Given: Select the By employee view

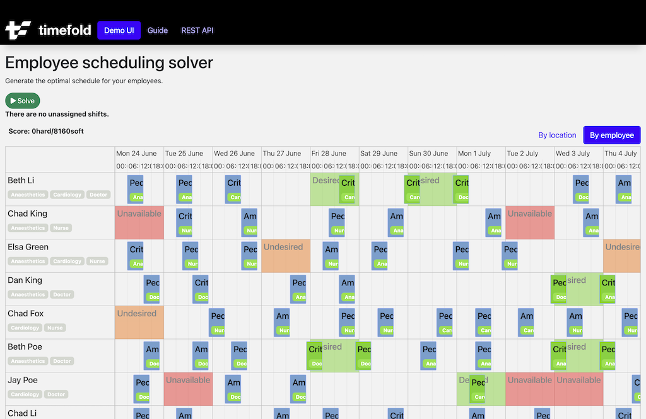Looking at the screenshot, I should click(611, 135).
